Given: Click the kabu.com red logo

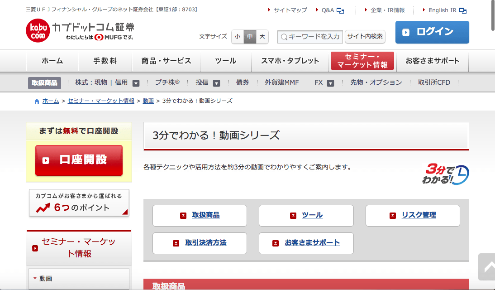Looking at the screenshot, I should click(38, 31).
